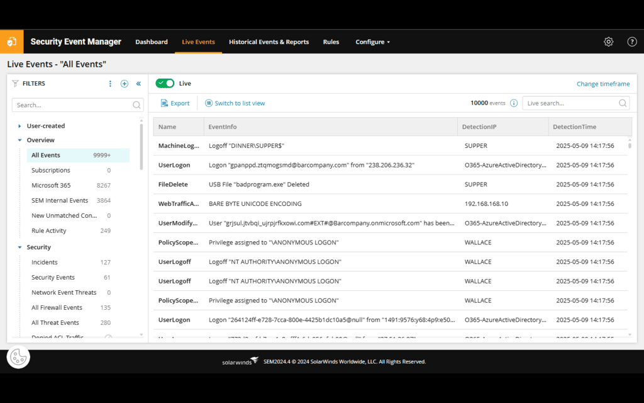The height and width of the screenshot is (403, 644).
Task: Open Security Event Manager settings gear
Action: pyautogui.click(x=608, y=42)
